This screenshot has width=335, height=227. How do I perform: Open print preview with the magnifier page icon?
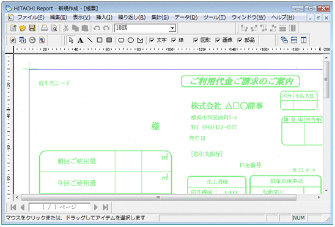pos(54,28)
